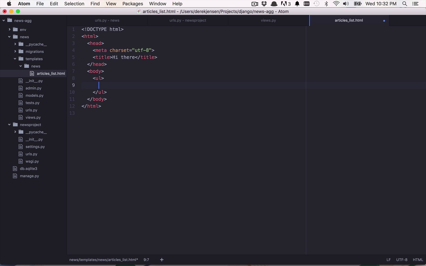
Task: Click the news-agg root folder icon
Action: point(10,21)
